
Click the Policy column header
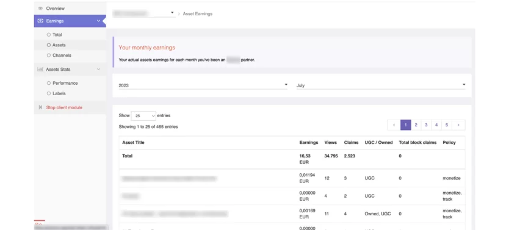pyautogui.click(x=449, y=142)
